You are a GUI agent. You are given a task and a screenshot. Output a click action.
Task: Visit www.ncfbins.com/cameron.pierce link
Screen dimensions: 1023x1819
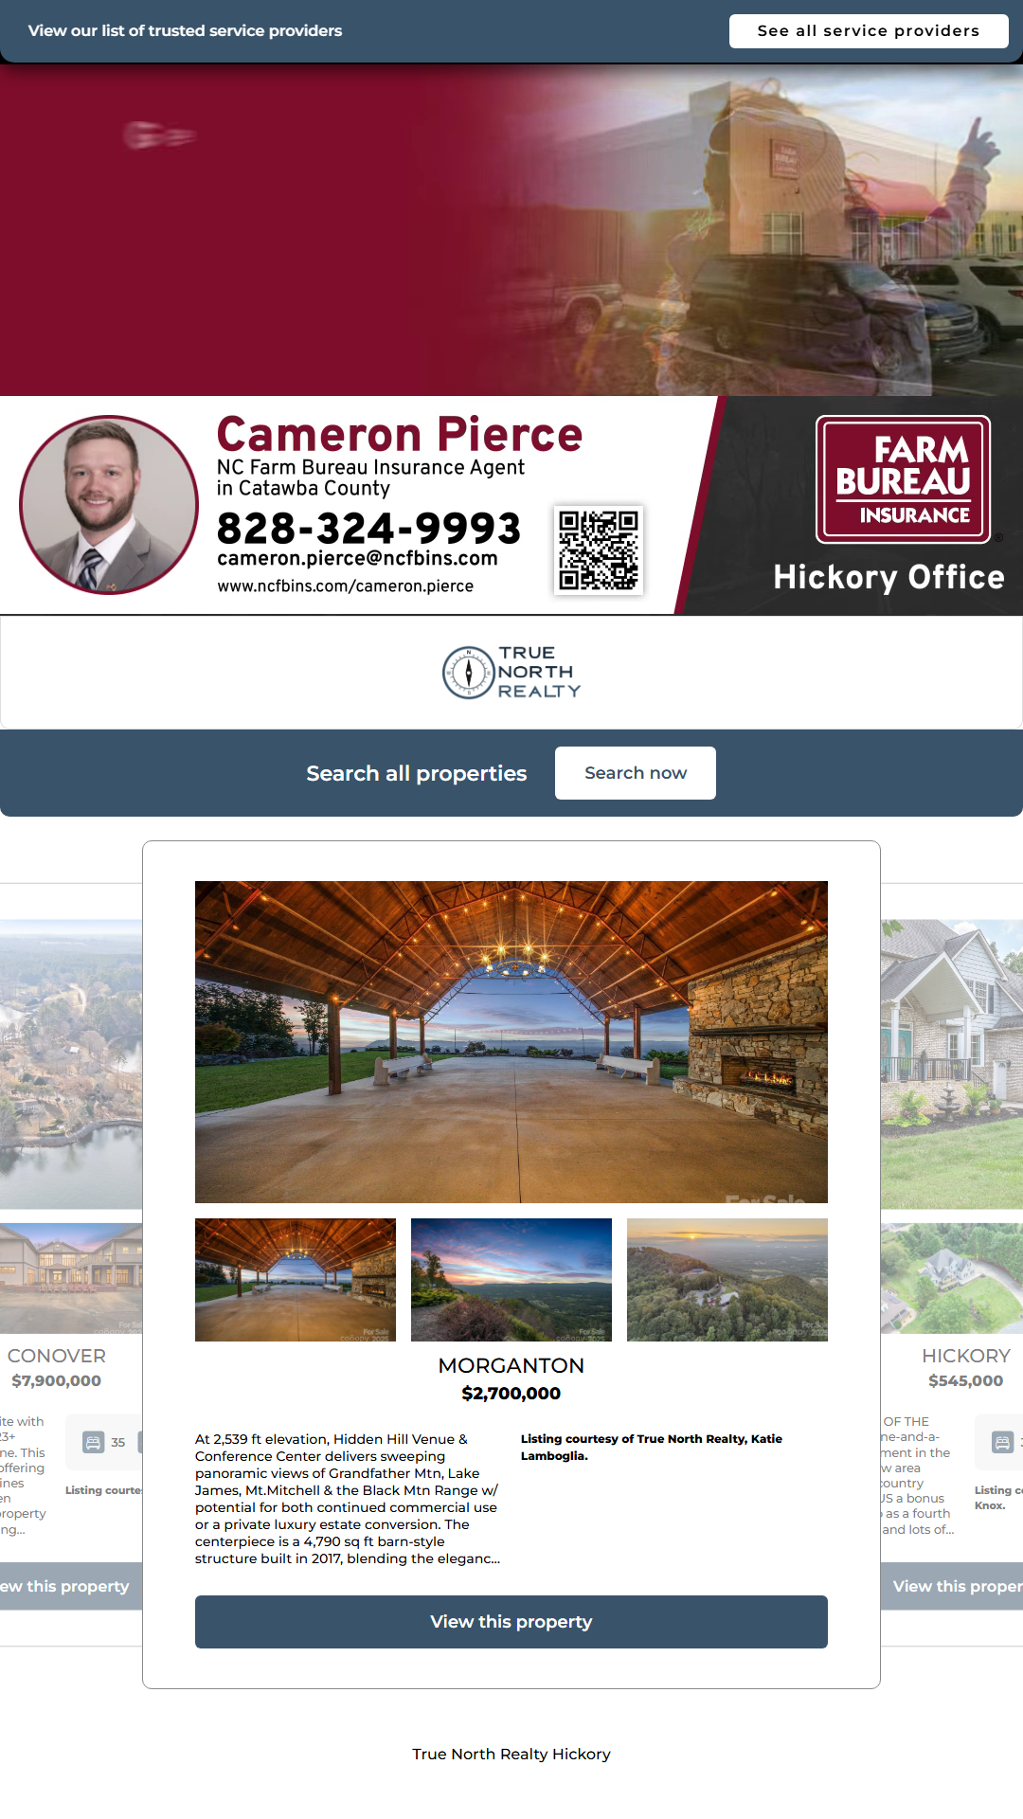346,586
